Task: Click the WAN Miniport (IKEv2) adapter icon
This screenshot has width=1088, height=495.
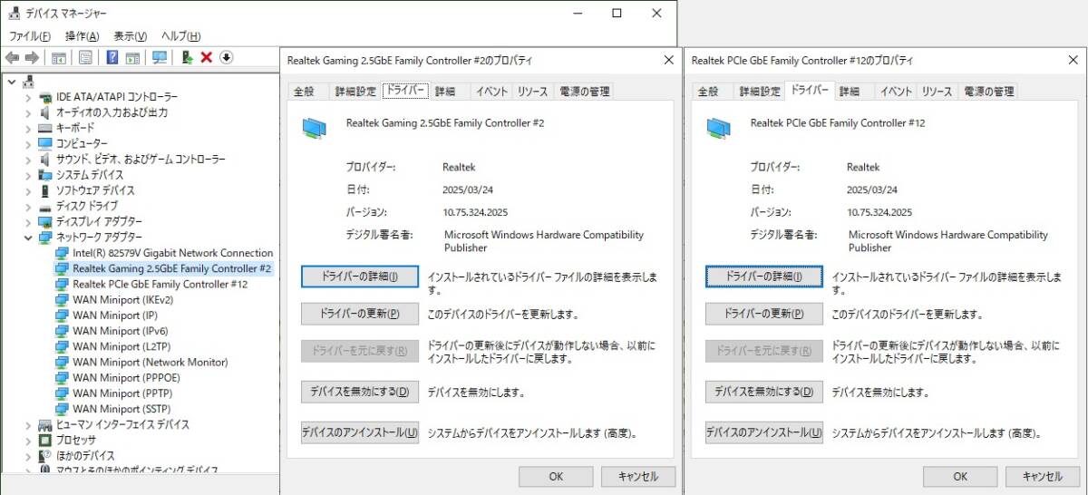Action: pyautogui.click(x=62, y=299)
